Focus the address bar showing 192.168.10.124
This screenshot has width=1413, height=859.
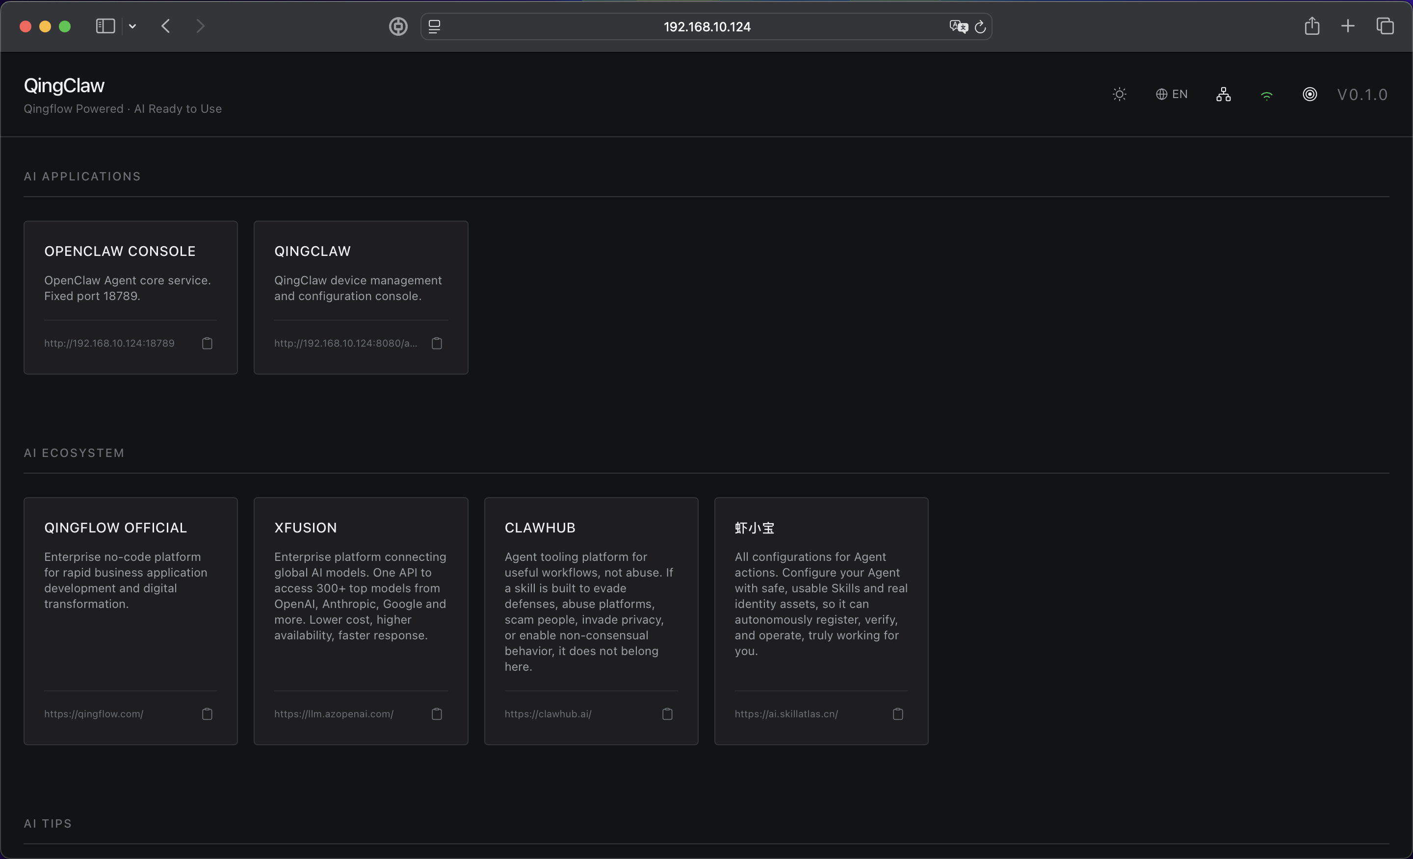click(x=706, y=26)
